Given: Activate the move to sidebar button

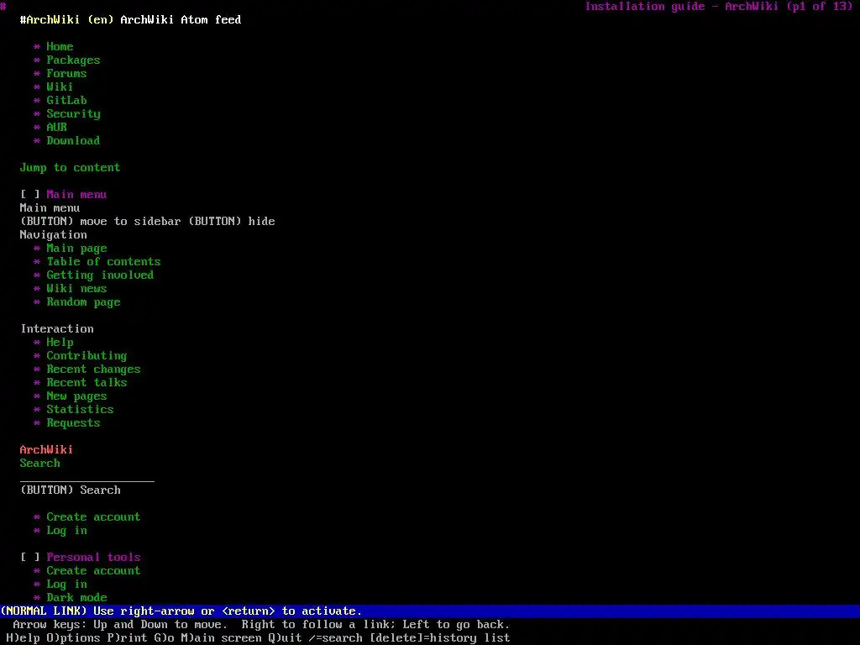Looking at the screenshot, I should (x=101, y=222).
